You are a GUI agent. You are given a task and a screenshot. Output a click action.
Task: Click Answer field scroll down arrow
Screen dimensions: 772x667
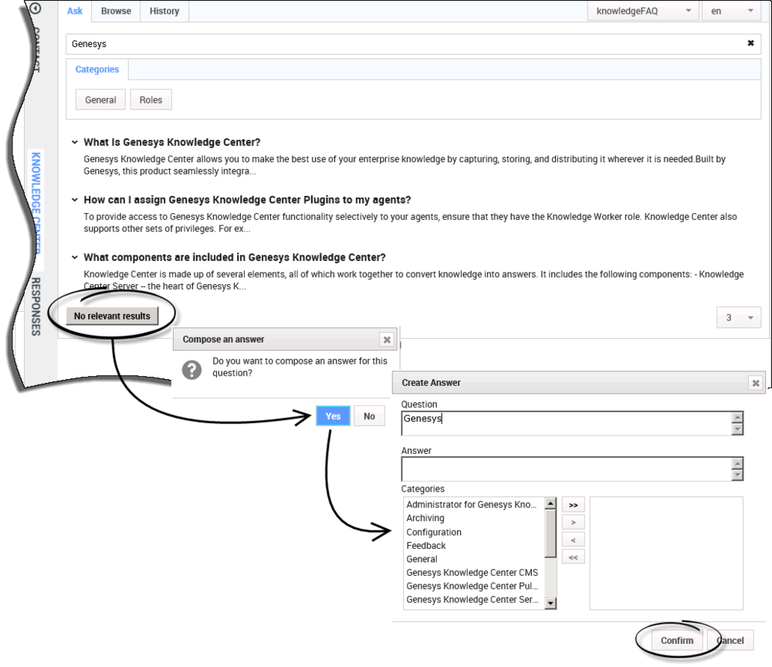(737, 475)
